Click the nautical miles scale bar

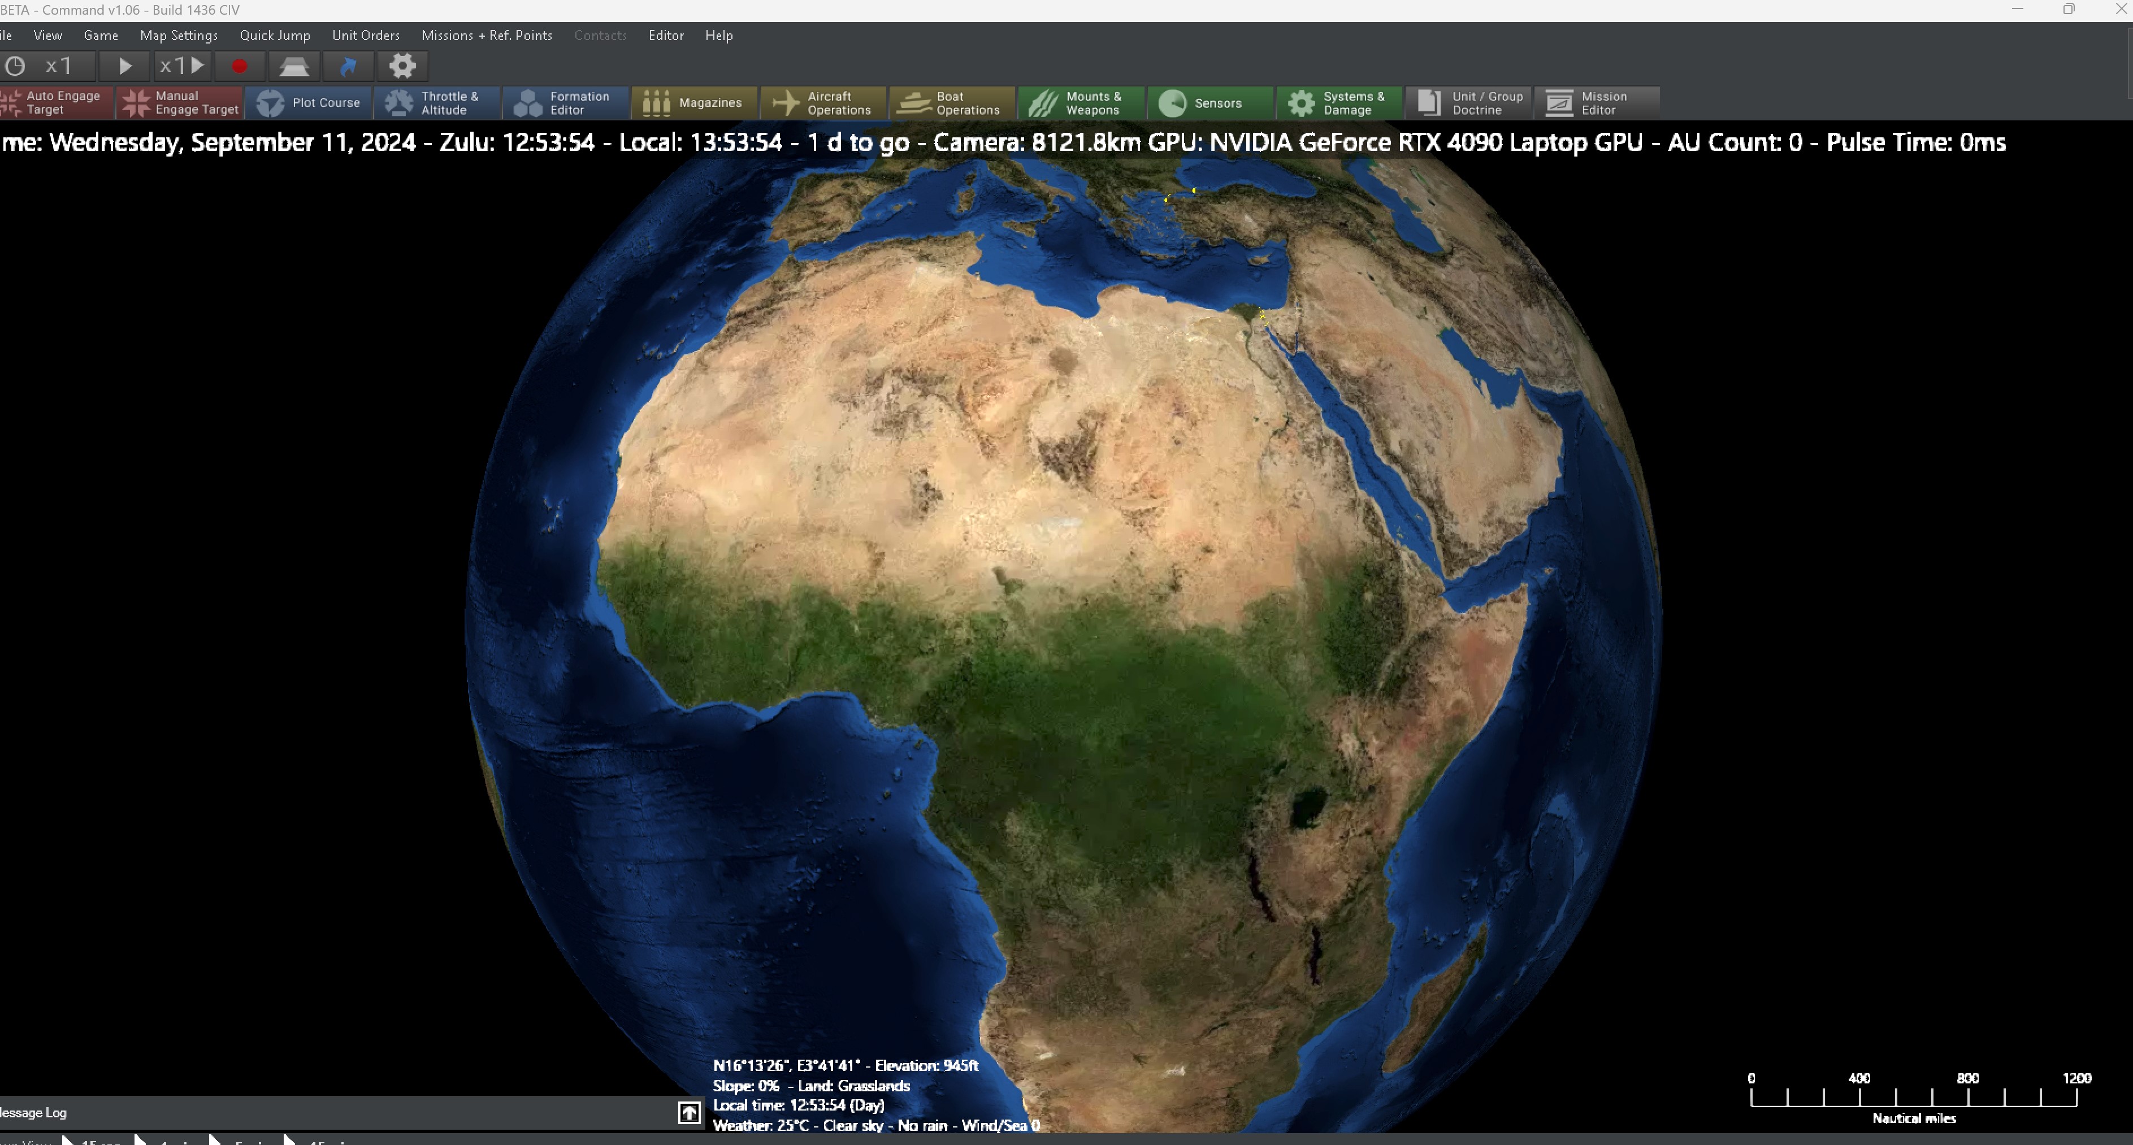click(x=1914, y=1099)
